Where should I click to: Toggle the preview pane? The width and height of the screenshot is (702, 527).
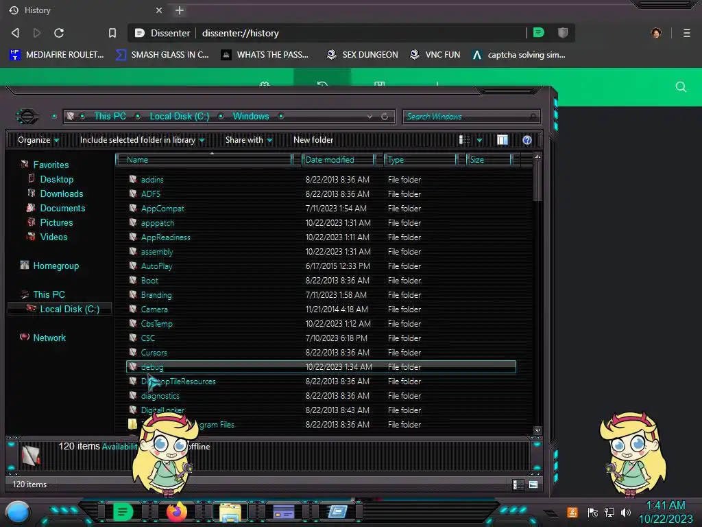click(503, 140)
